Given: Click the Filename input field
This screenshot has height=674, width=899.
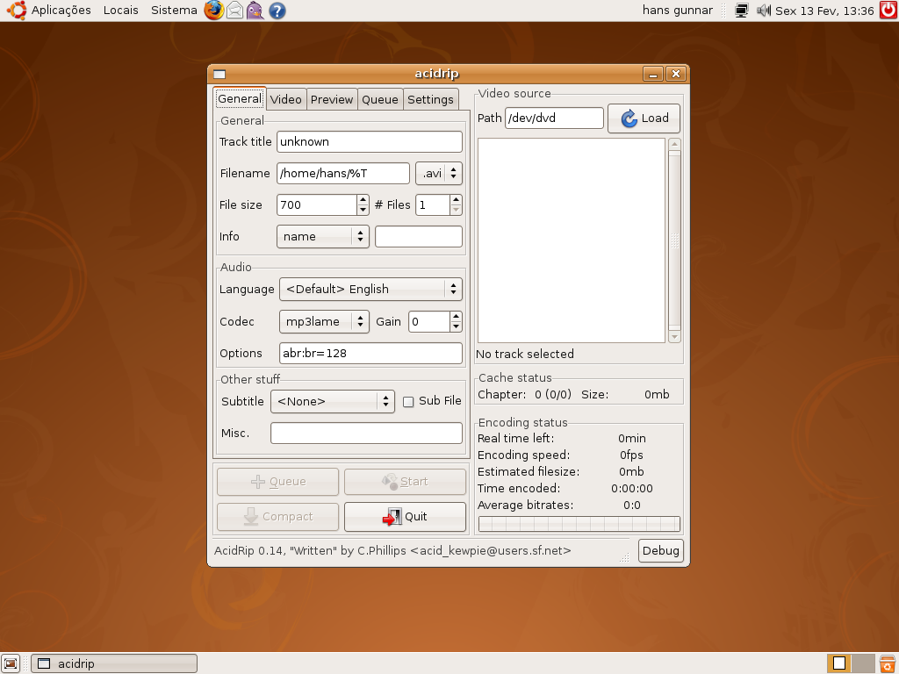Looking at the screenshot, I should (x=343, y=174).
